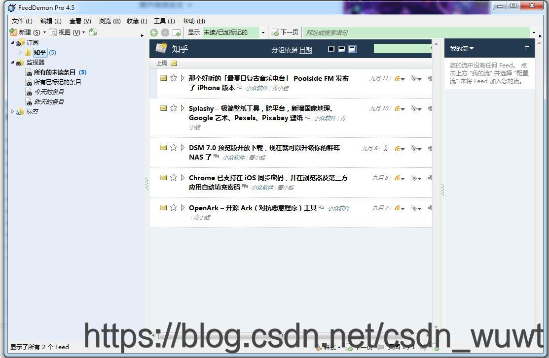Collapse the 订阅 subscriptions tree node
549x358 pixels.
coord(13,43)
